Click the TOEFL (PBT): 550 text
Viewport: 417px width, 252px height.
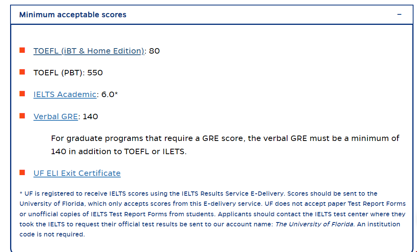68,73
